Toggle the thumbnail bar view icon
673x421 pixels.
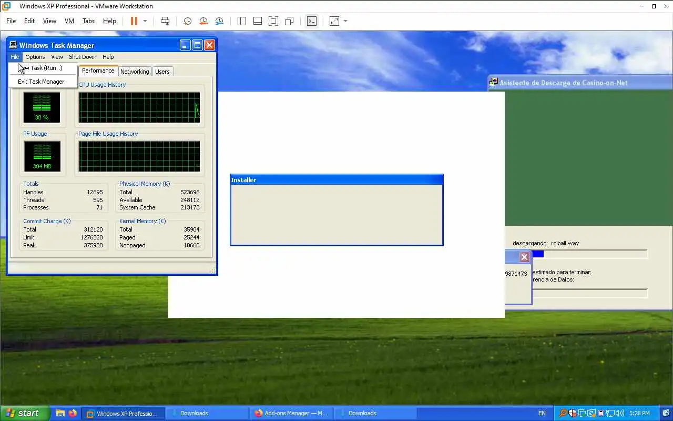pyautogui.click(x=258, y=21)
